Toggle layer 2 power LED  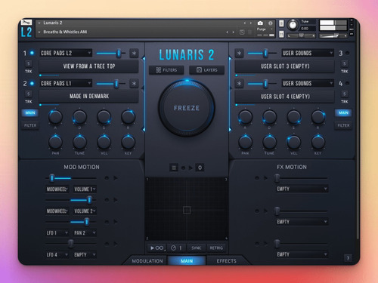pos(32,83)
